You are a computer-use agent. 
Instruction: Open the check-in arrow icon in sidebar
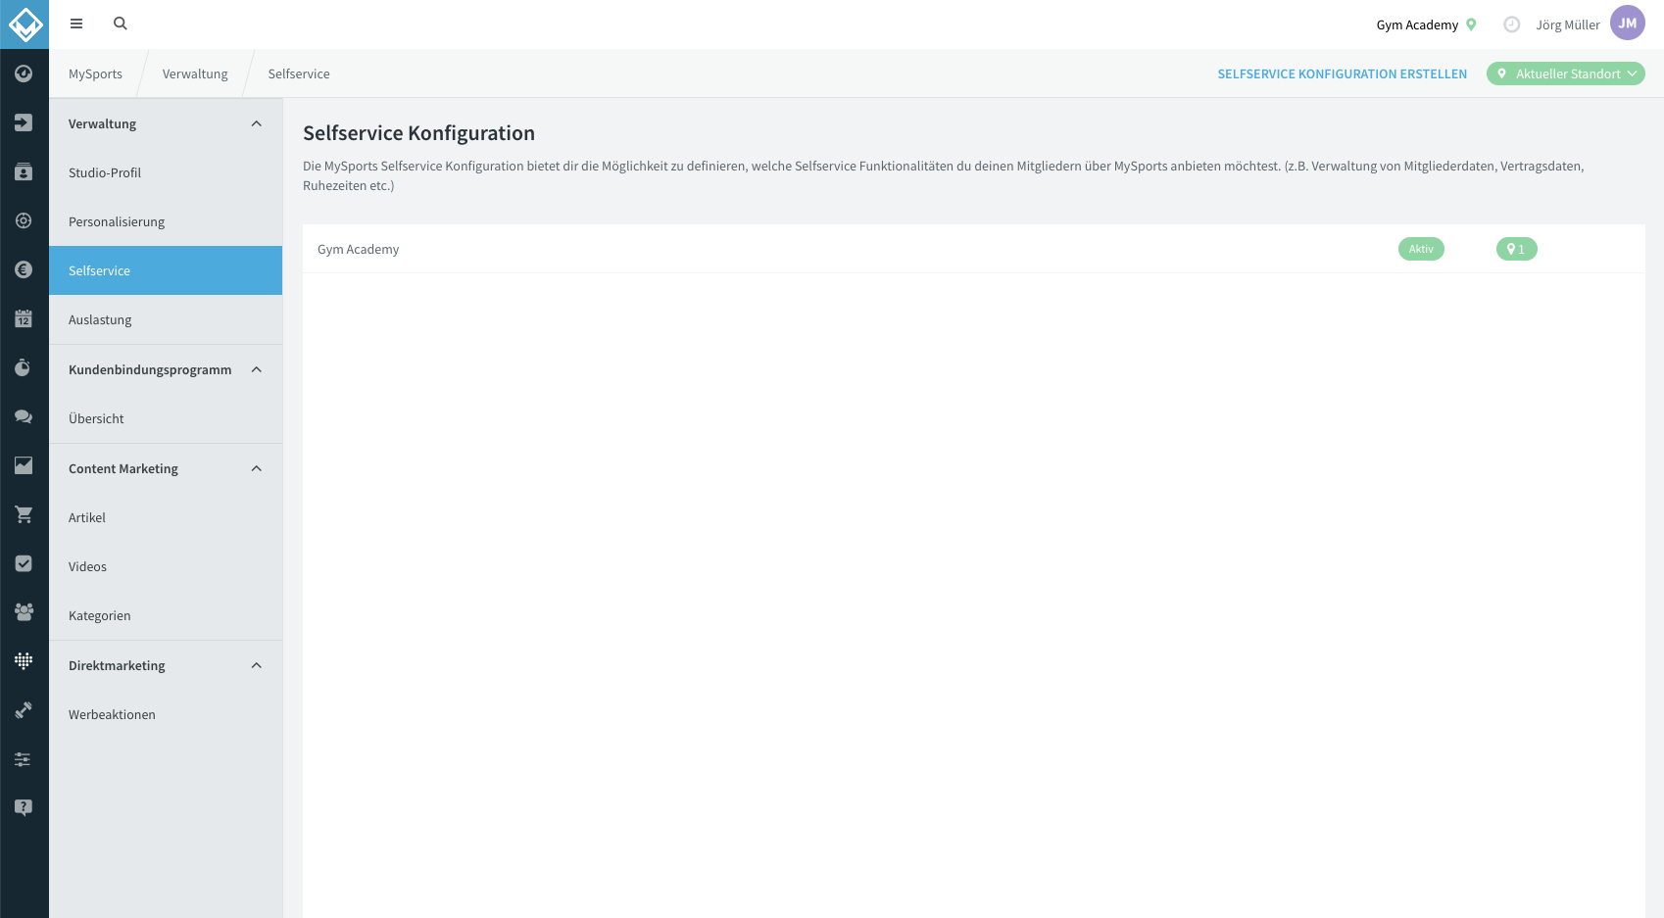[24, 122]
